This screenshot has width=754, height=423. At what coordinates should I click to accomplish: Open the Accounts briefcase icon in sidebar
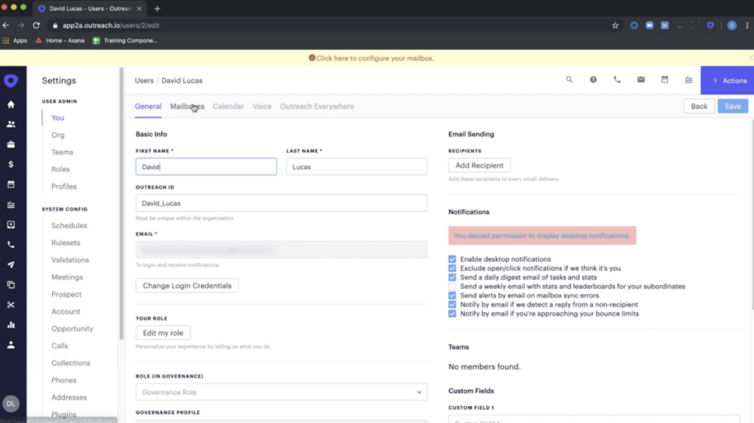click(10, 144)
